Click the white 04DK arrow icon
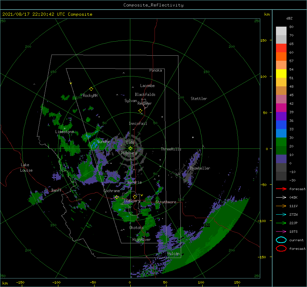The image size is (307, 287). click(281, 197)
